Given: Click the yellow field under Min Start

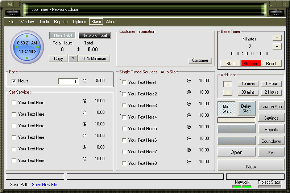Looking at the screenshot, I should pyautogui.click(x=236, y=120).
